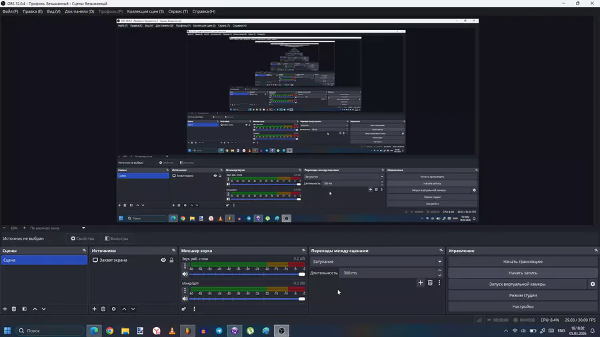
Task: Zoom out preview with minus beside 60%
Action: tap(5, 228)
